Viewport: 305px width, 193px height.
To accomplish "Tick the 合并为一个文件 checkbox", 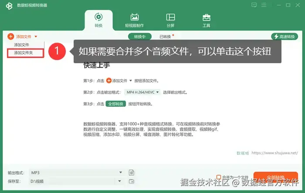I will point(219,177).
